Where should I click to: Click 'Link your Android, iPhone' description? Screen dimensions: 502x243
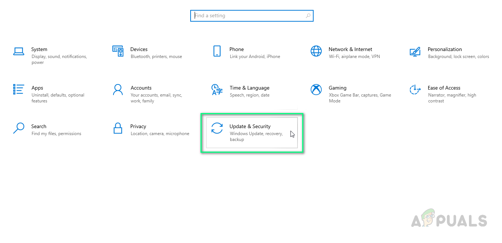(x=255, y=57)
